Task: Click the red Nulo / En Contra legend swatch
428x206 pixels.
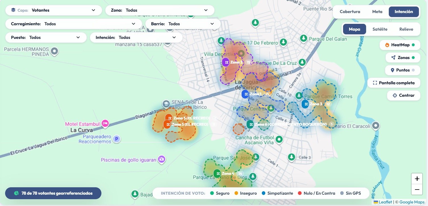Action: point(300,193)
